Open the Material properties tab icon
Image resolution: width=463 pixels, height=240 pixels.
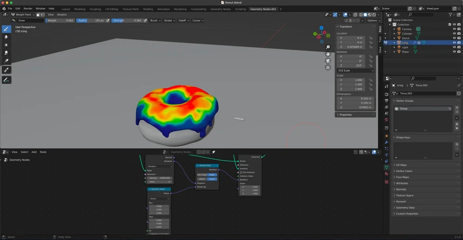coord(387,174)
